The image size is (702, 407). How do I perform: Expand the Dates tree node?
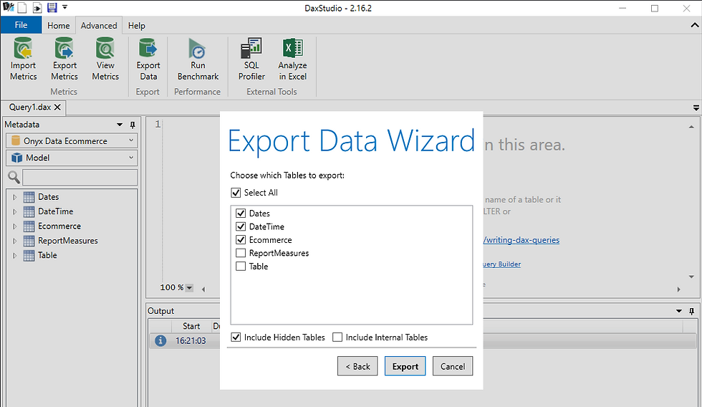pyautogui.click(x=14, y=197)
